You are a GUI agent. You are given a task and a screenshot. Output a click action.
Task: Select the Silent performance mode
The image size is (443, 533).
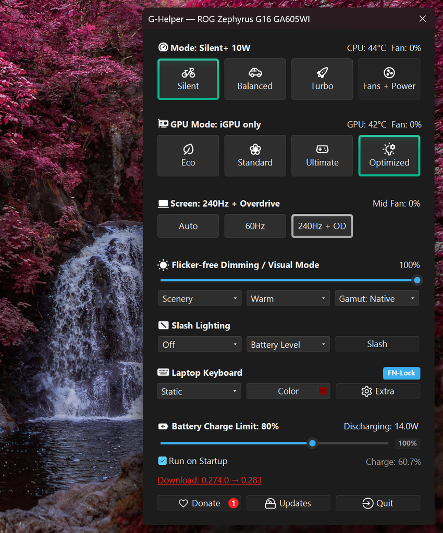(188, 79)
